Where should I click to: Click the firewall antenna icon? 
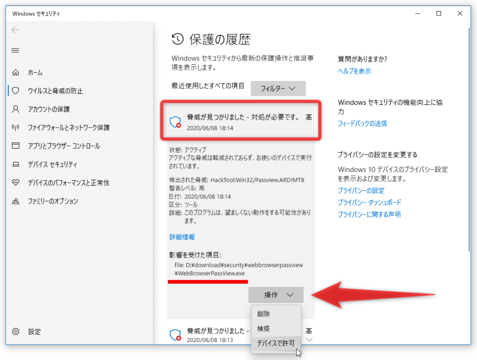click(15, 127)
